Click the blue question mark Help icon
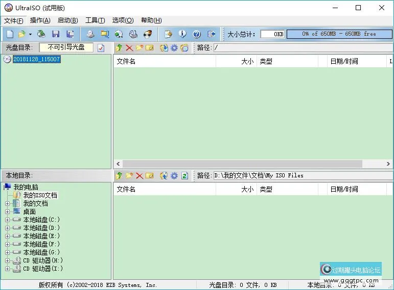Screen dimensions: 394x290 click(197, 34)
